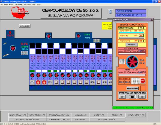Click the NUMER PROGRAMU input field
The image size is (161, 125).
[141, 28]
